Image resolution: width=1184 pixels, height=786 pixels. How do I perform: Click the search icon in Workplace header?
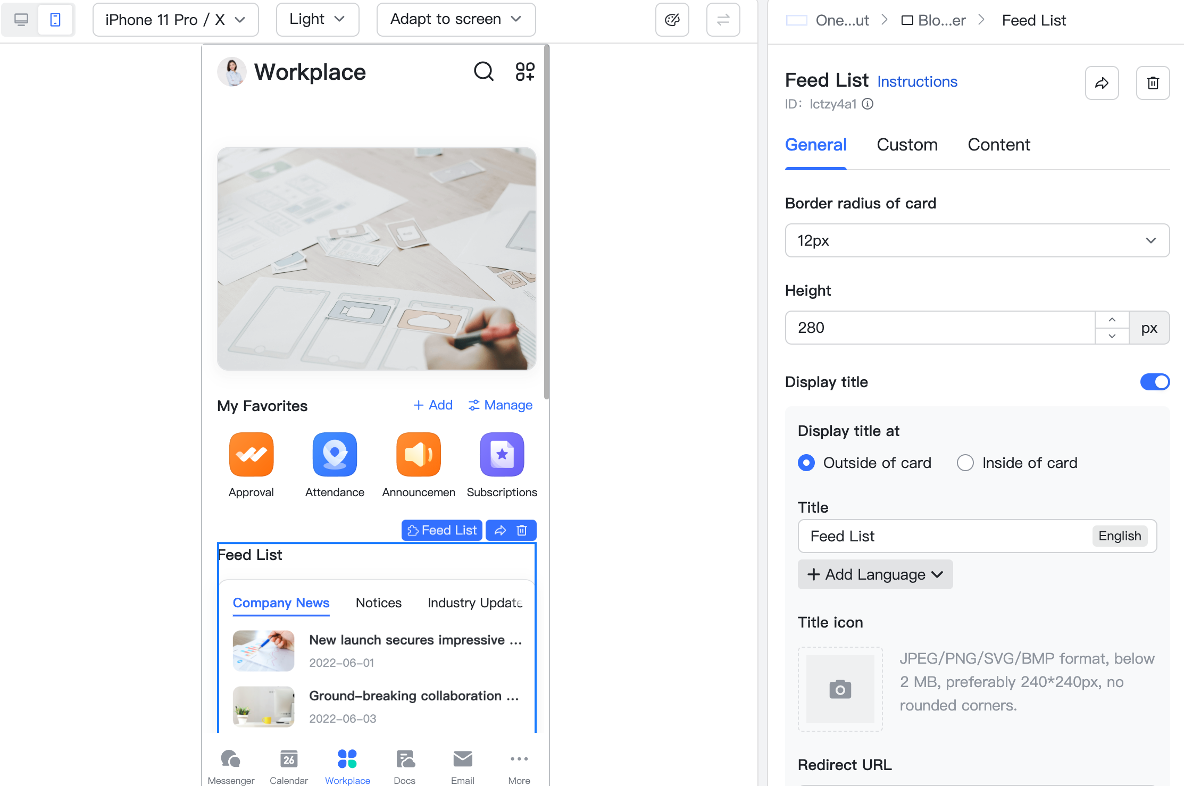click(483, 72)
